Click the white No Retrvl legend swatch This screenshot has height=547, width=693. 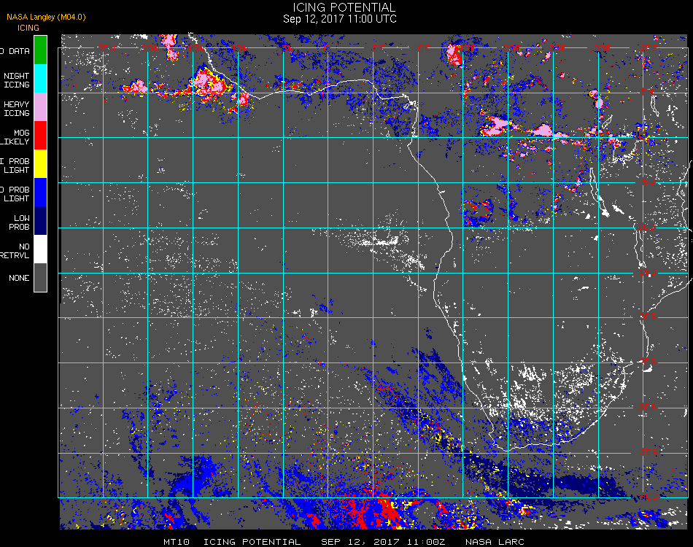coord(40,249)
